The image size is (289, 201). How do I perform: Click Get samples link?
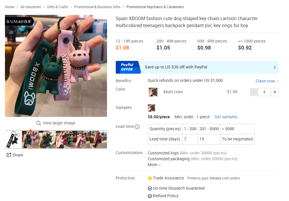click(226, 117)
